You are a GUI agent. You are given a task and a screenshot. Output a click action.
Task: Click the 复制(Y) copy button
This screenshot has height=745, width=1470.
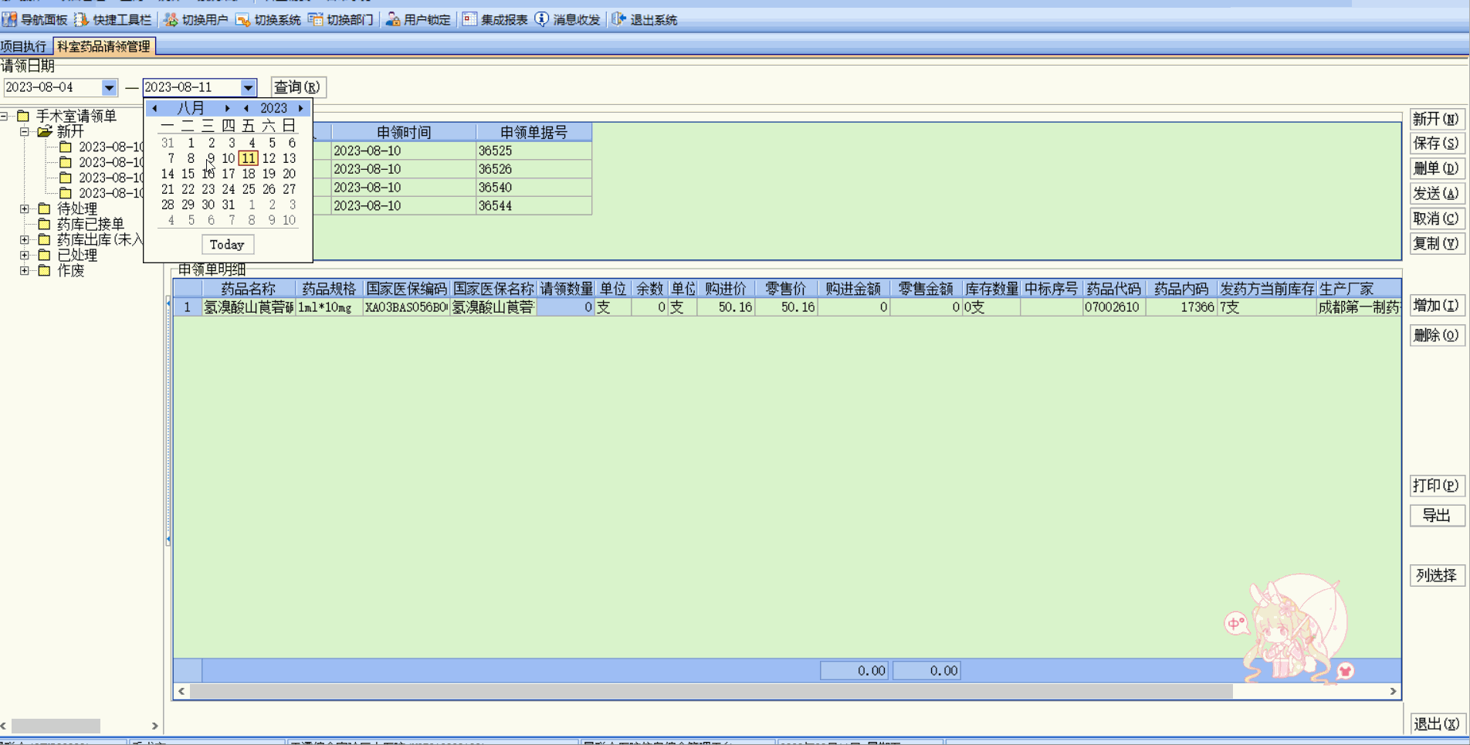point(1437,243)
